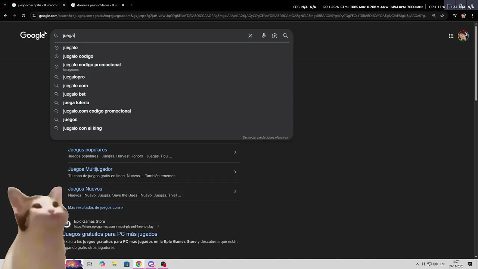Click 'Denunciar predicciones ofensivas'
The width and height of the screenshot is (478, 269).
(265, 137)
